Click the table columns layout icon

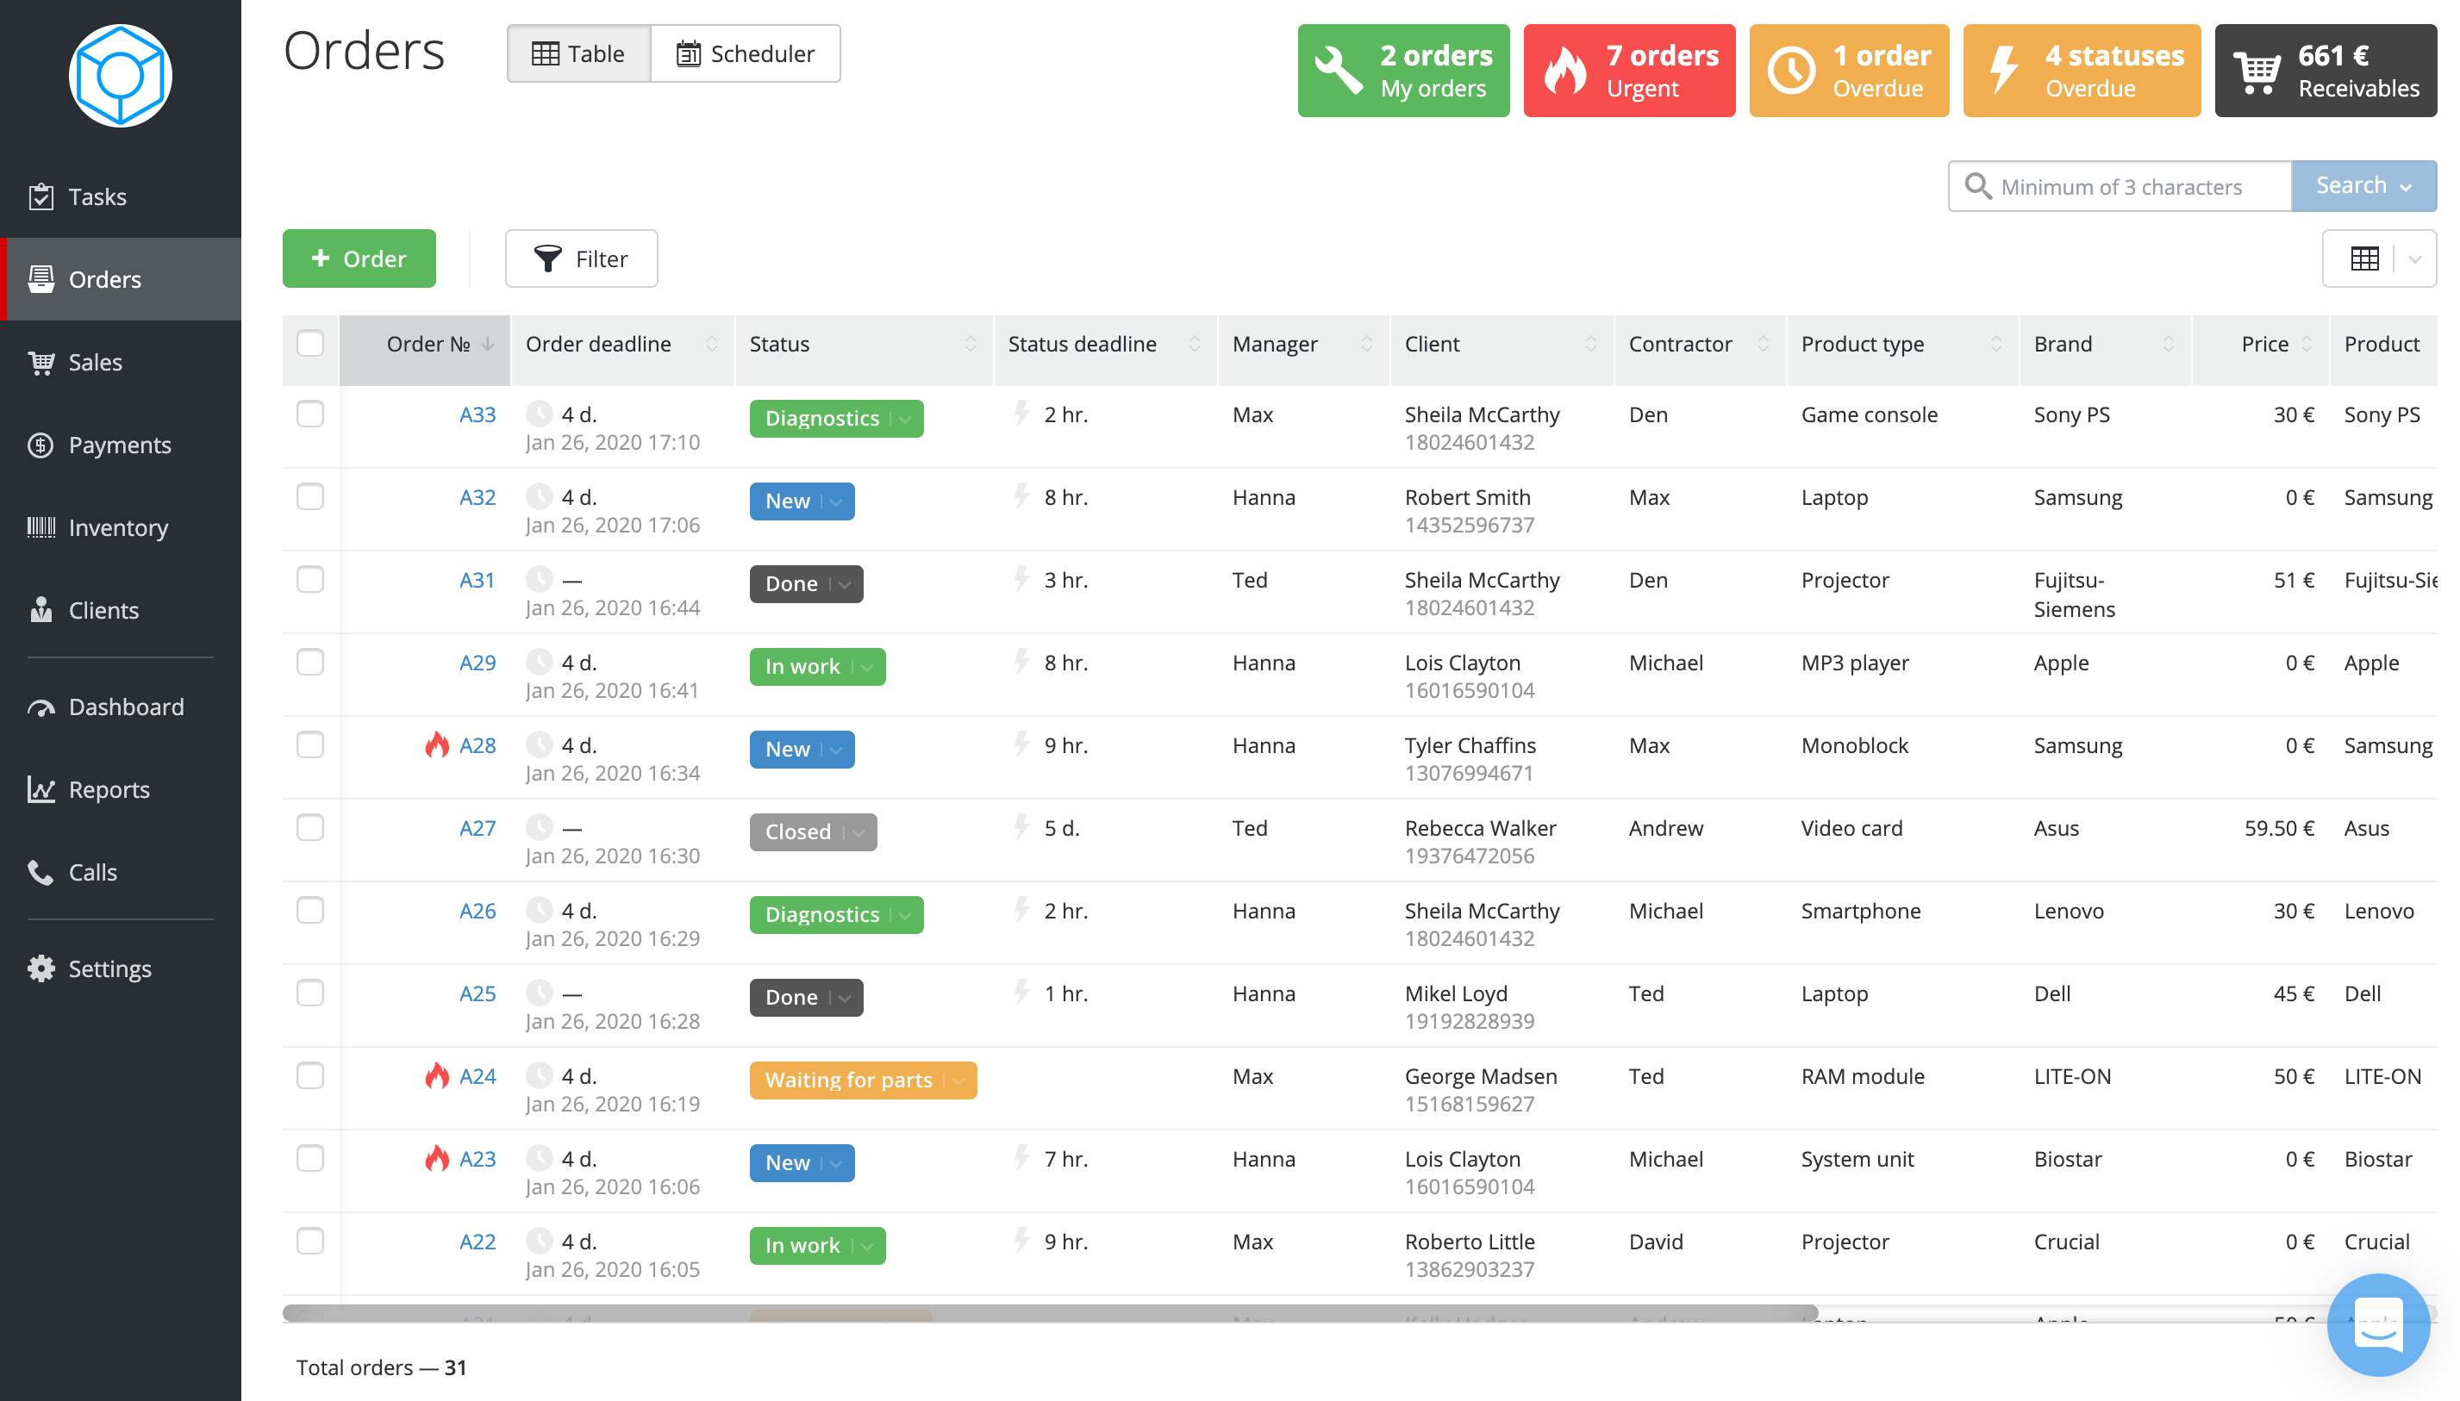[2363, 258]
